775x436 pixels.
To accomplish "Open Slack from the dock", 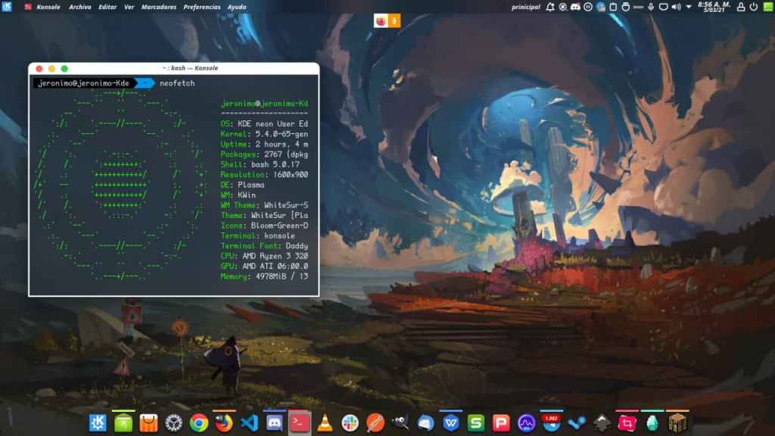I will pos(350,423).
